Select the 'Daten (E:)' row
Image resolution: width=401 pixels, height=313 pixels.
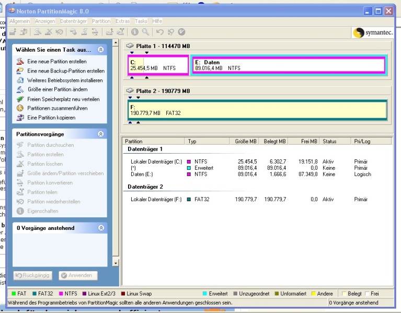click(x=257, y=174)
